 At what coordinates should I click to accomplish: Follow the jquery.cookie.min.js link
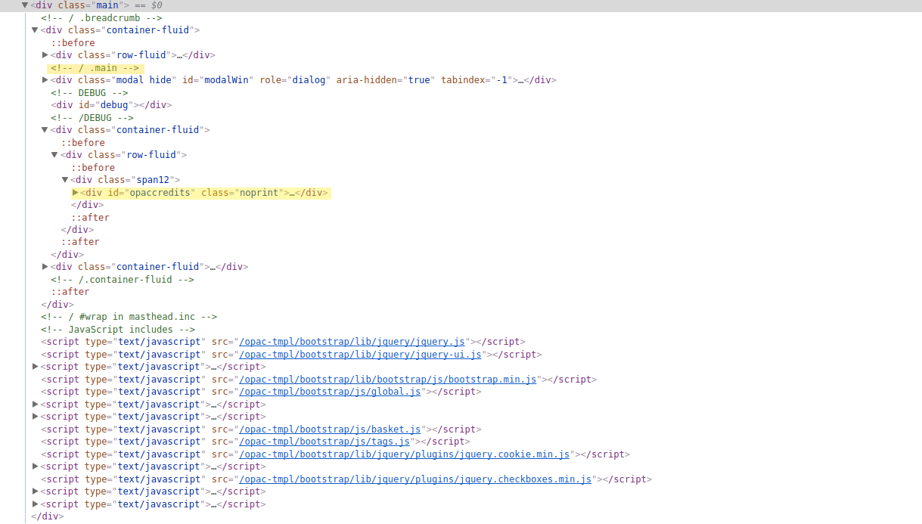[404, 454]
